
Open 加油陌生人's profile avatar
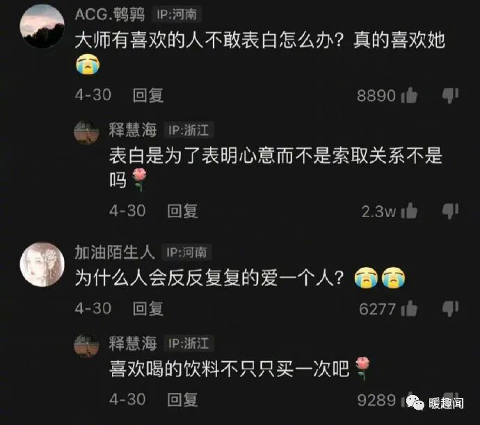[x=42, y=264]
